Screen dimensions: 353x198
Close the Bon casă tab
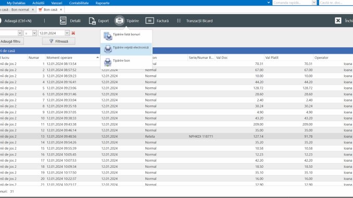coord(61,10)
